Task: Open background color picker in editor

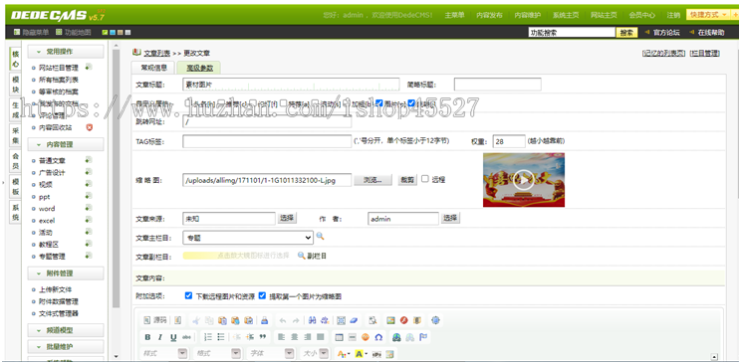Action: [x=361, y=353]
